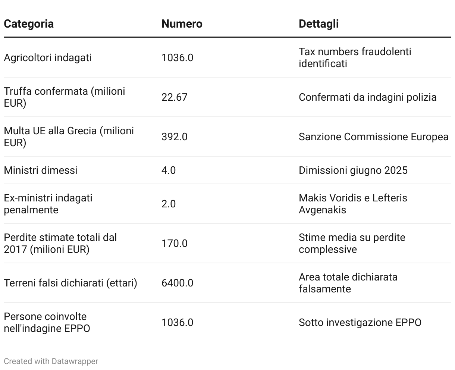455x370 pixels.
Task: Click the Numero column header
Action: 182,24
